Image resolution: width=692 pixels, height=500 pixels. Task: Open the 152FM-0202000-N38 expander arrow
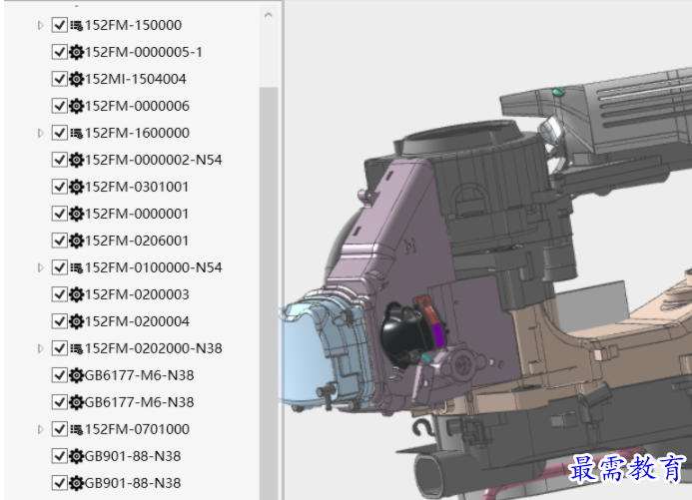[41, 348]
